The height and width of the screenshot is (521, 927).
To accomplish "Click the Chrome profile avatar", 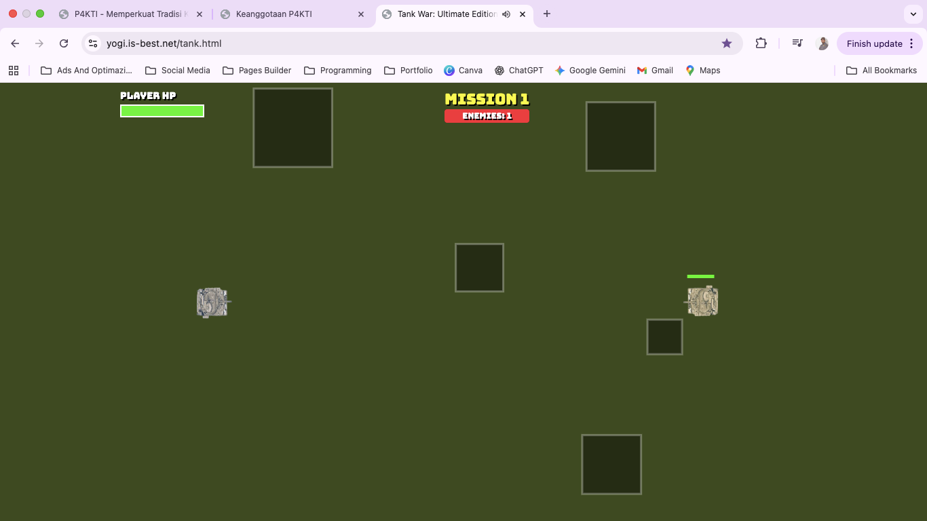I will point(822,43).
